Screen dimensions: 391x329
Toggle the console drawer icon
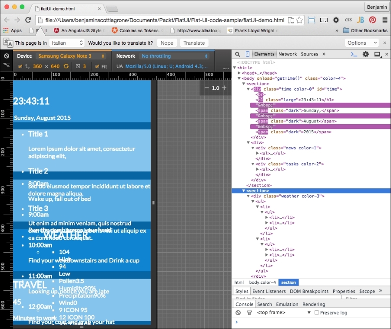click(353, 54)
